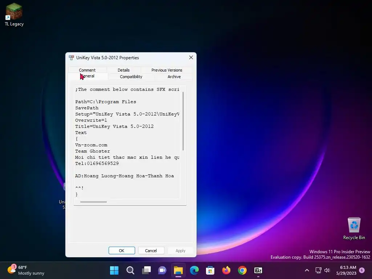Launch Firefox from the taskbar
Screen dimensions: 372x279
click(226, 270)
